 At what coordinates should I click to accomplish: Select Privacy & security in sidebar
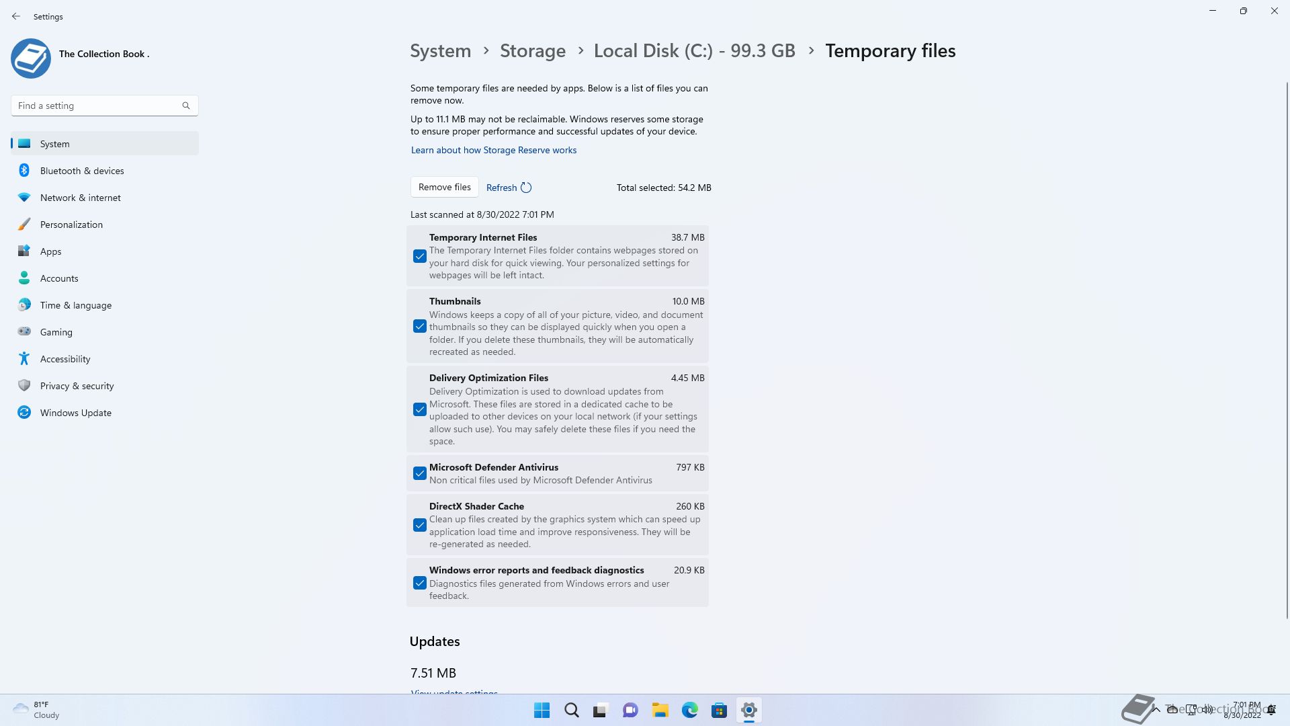point(105,386)
